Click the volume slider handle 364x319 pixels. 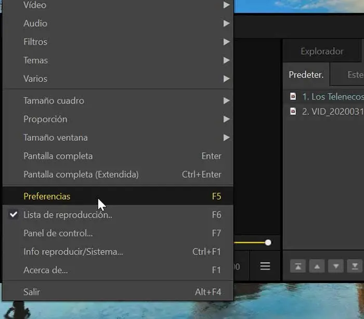click(268, 243)
